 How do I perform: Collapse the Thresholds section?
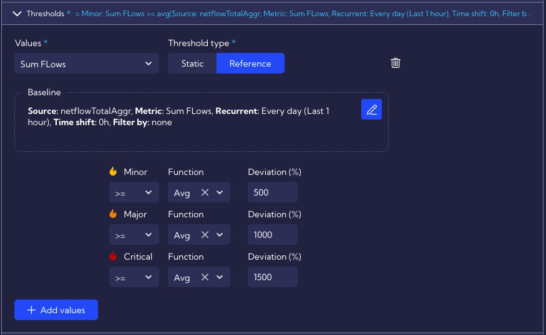17,14
